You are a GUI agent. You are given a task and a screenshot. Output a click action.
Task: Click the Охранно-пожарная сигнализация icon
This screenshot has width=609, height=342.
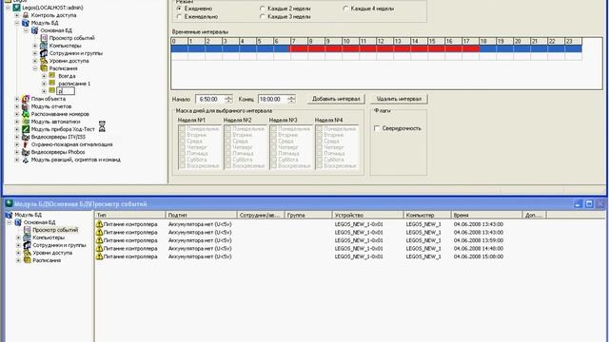coord(26,144)
